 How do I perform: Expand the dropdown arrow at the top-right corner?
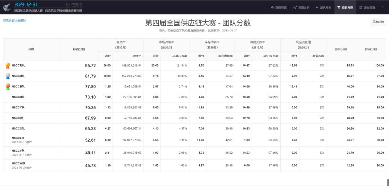[x=383, y=7]
